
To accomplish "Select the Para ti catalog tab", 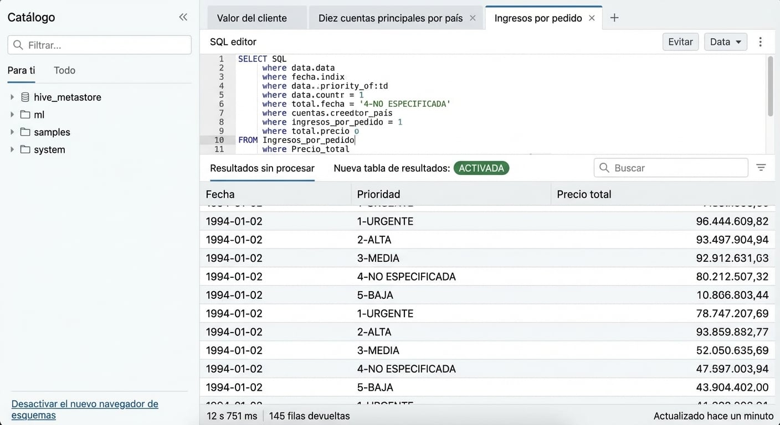I will (x=21, y=70).
